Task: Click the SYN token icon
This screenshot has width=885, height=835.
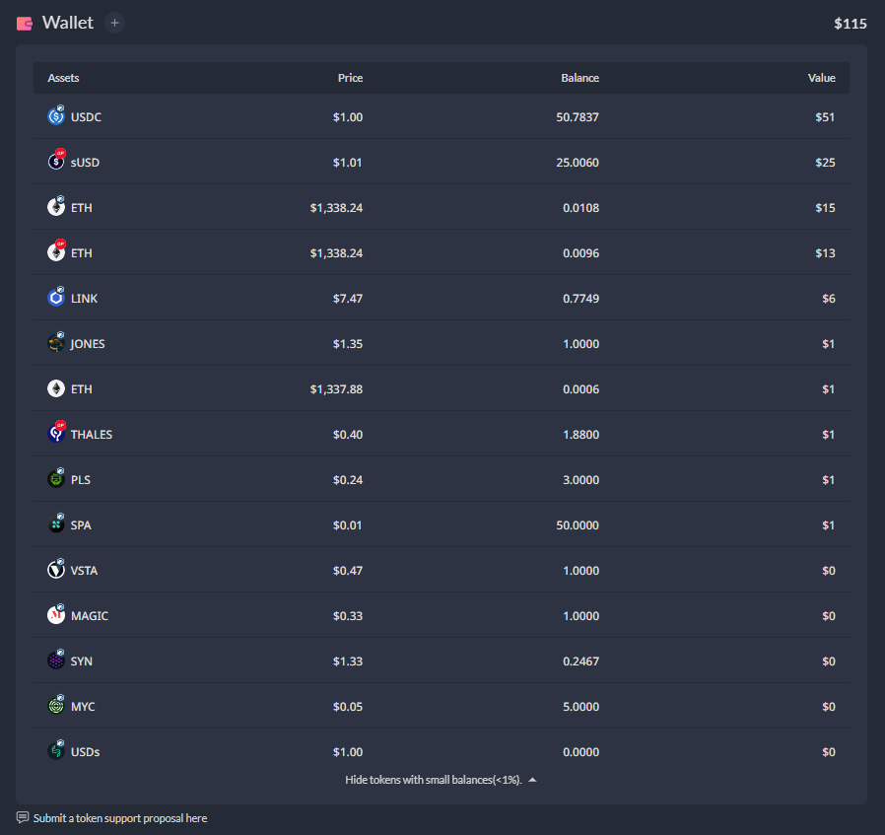Action: tap(56, 660)
